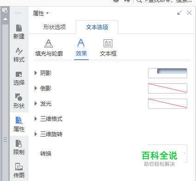Open the 样式 (Styles) sidebar tool

point(19,55)
